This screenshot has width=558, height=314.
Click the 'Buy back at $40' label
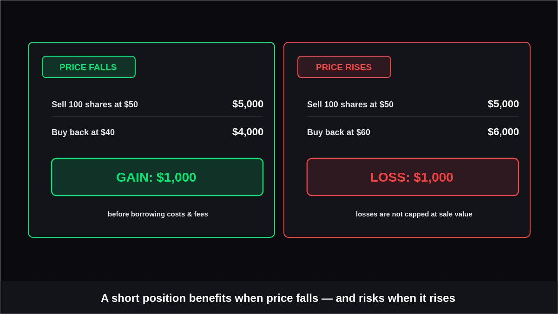(83, 132)
